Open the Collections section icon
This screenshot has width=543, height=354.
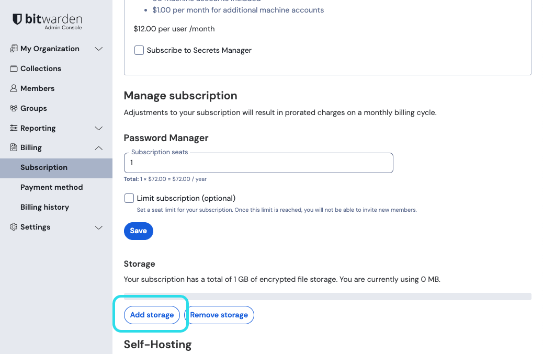coord(13,68)
